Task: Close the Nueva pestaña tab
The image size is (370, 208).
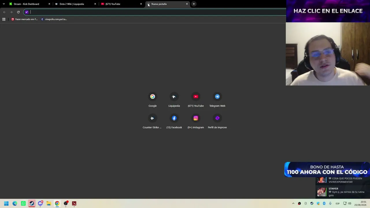Action: pyautogui.click(x=187, y=4)
